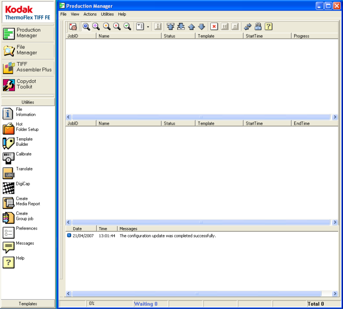Launch the DigiCap utility

(x=16, y=187)
